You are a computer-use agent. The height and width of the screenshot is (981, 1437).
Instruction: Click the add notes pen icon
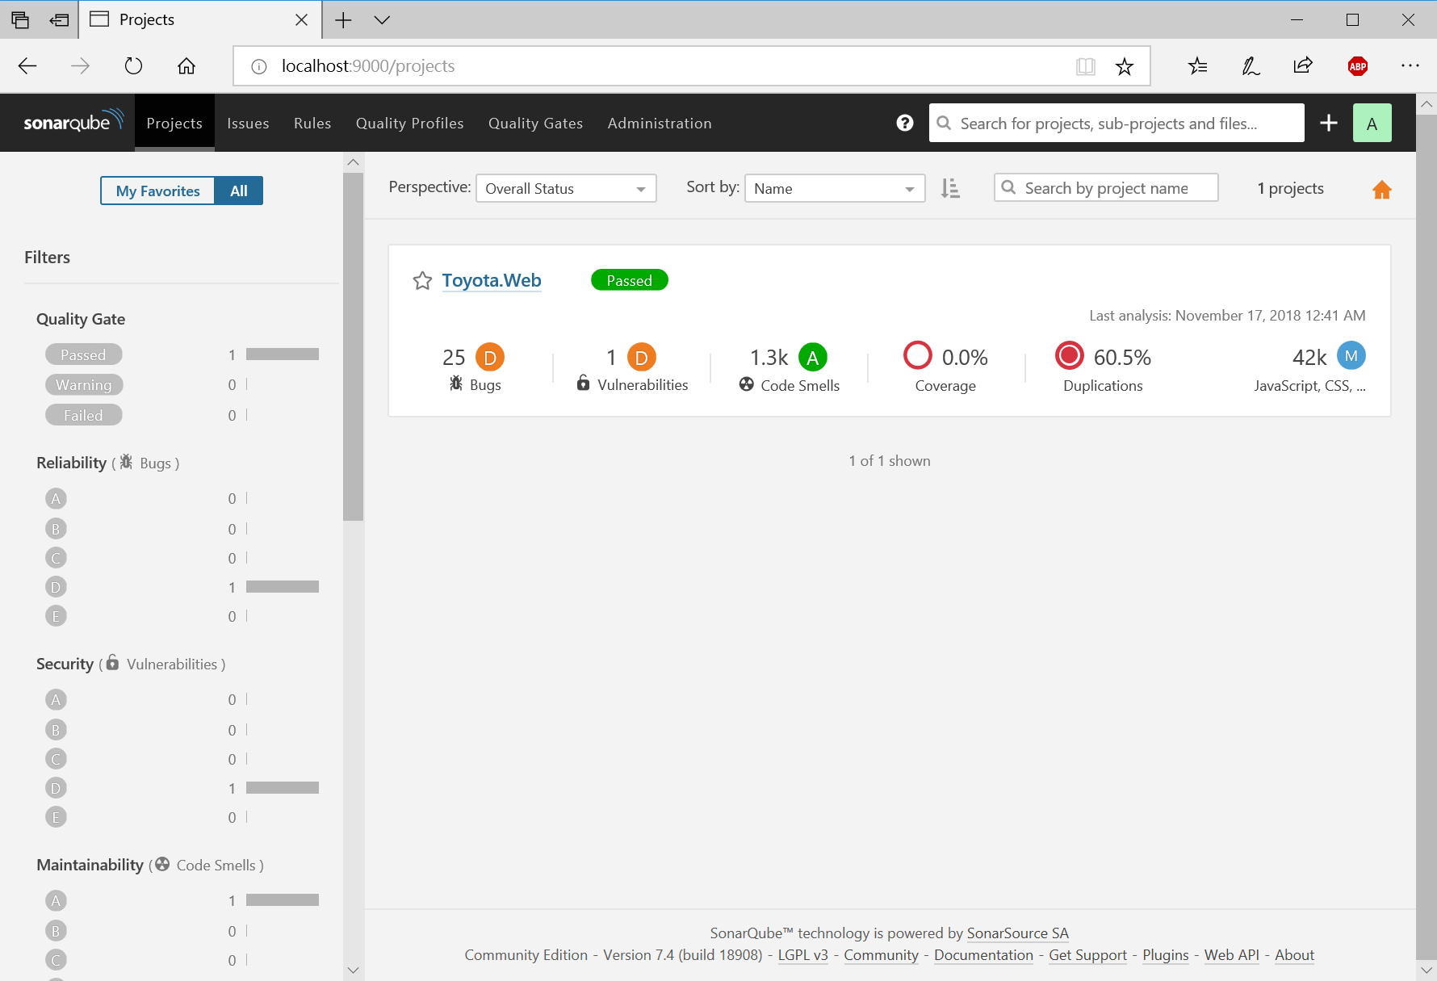pyautogui.click(x=1251, y=66)
